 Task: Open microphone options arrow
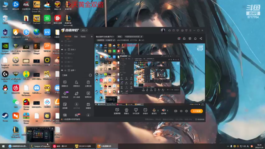click(x=158, y=111)
